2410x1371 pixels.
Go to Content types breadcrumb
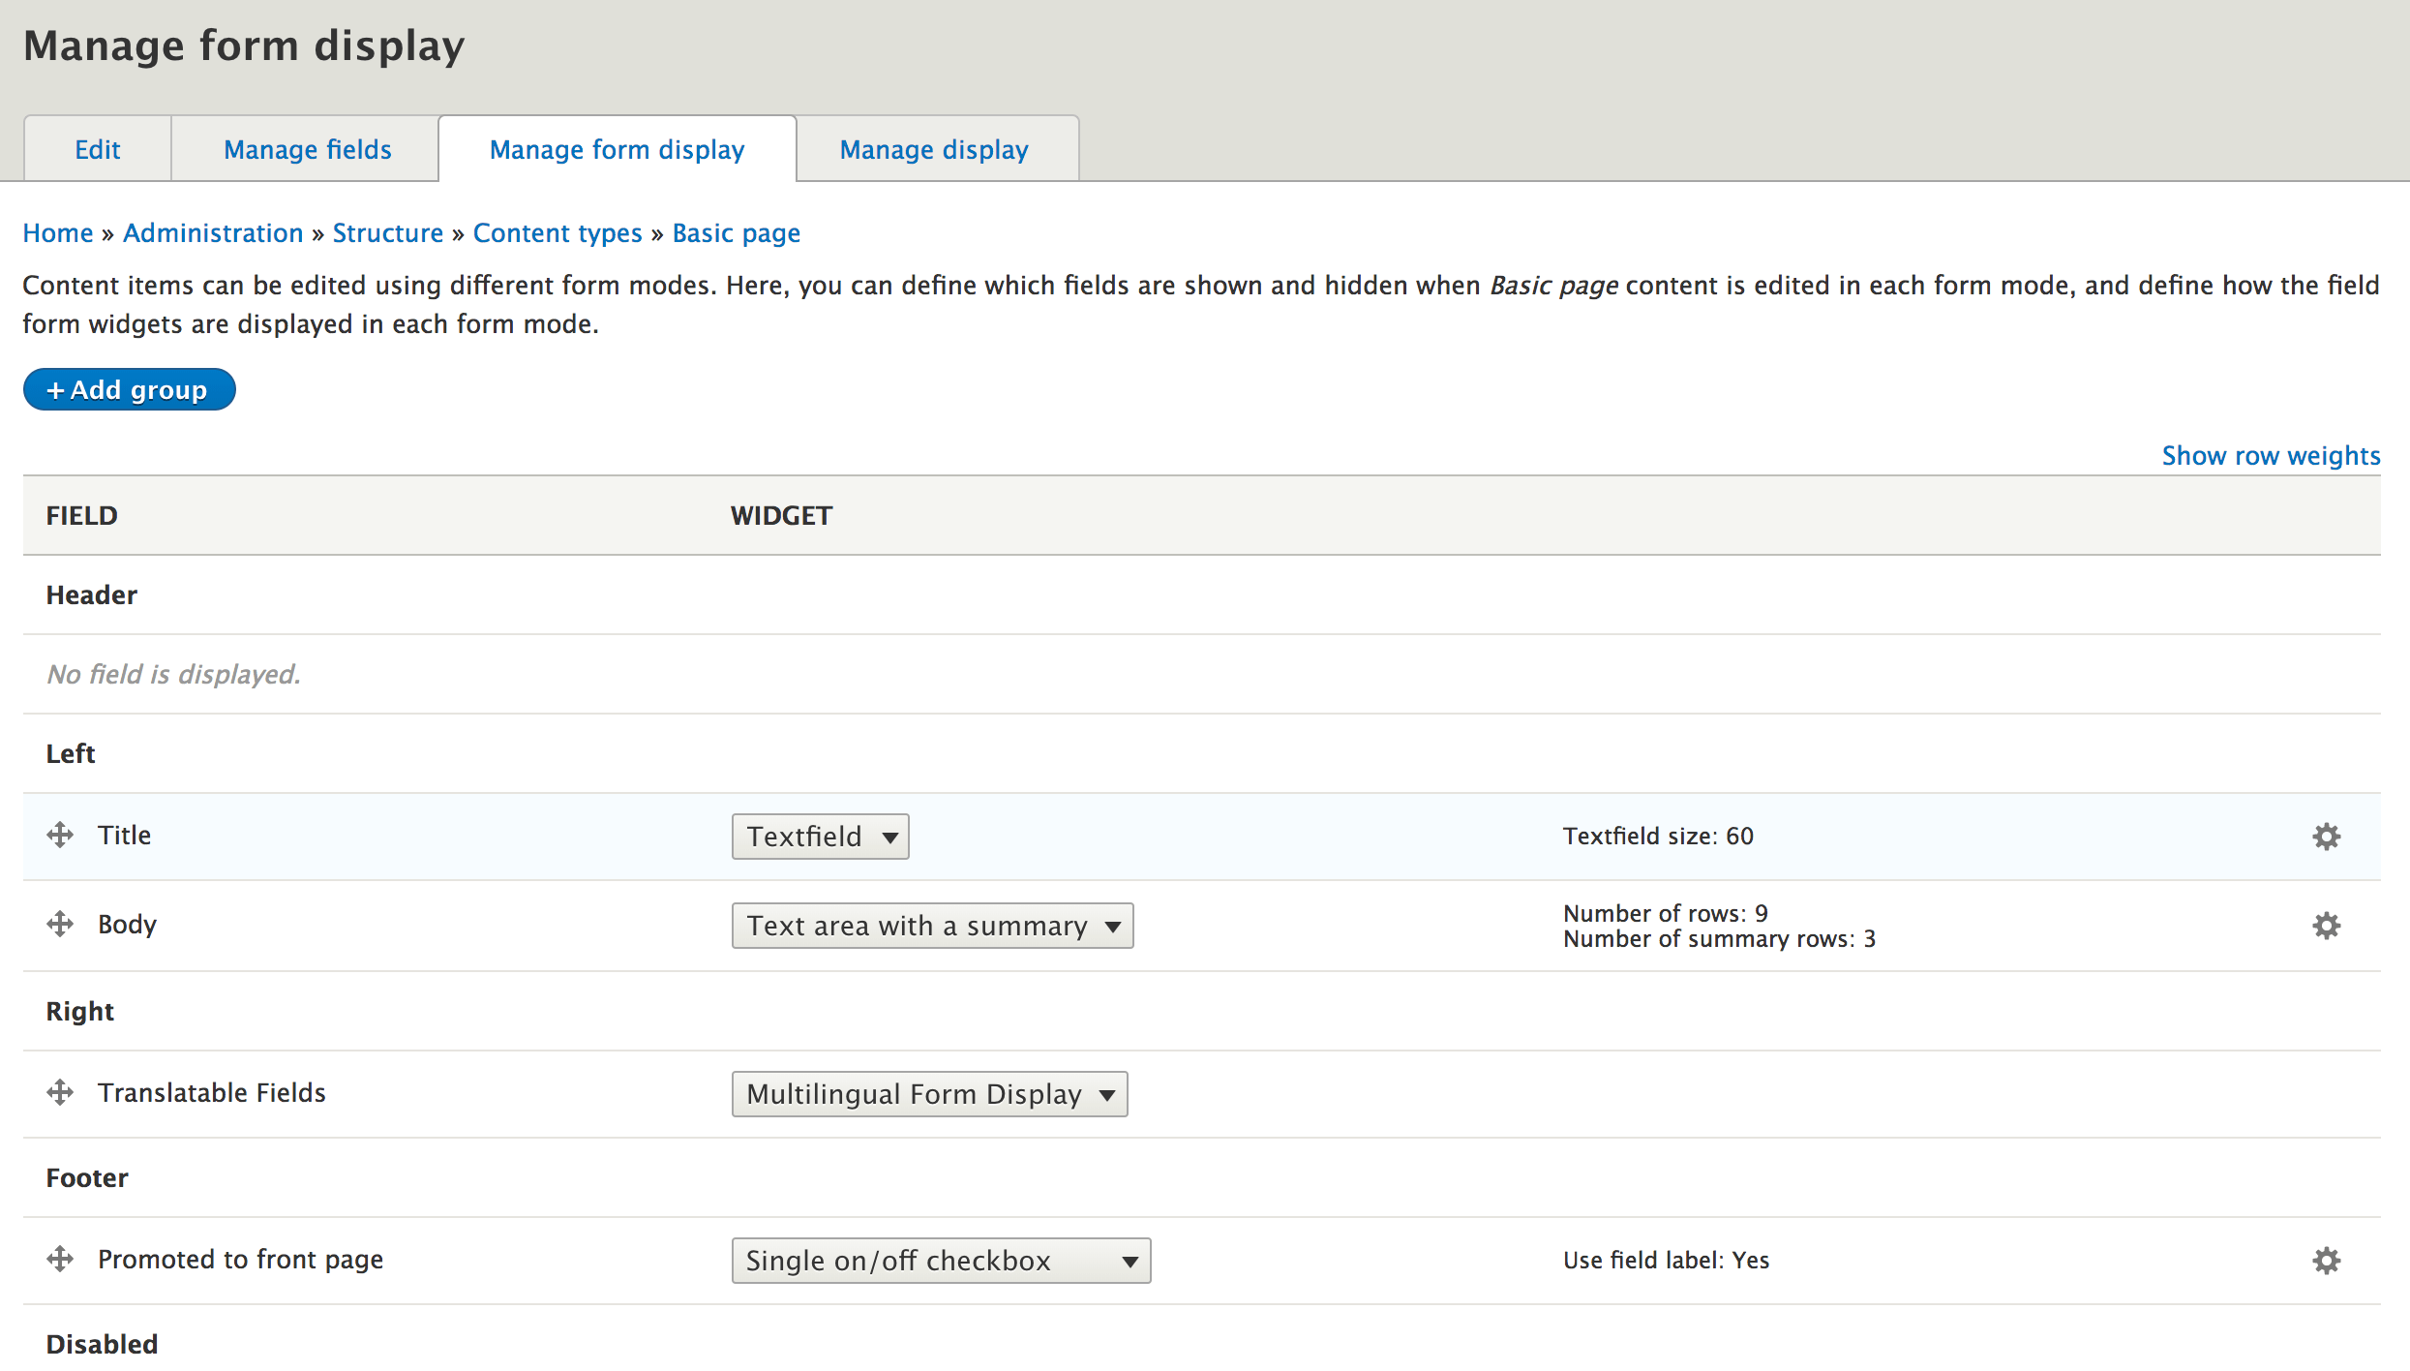tap(557, 232)
